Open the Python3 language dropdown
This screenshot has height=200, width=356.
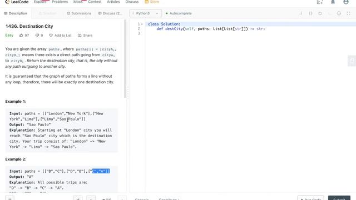(145, 13)
